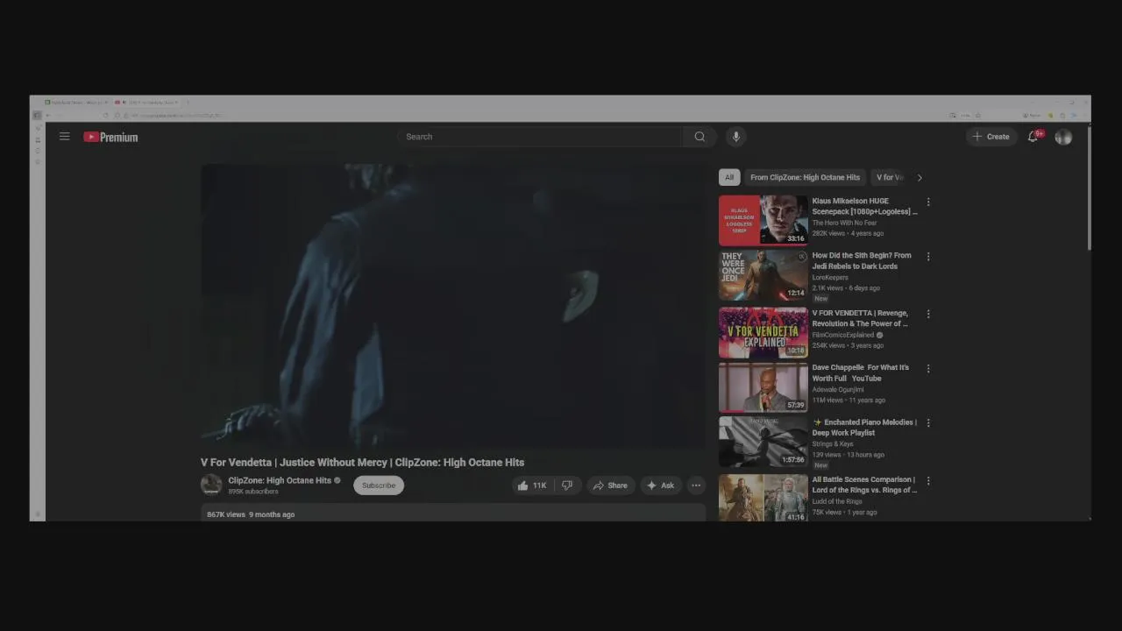Open channel Adewale Ogunjimi
The height and width of the screenshot is (631, 1122).
[x=838, y=389]
